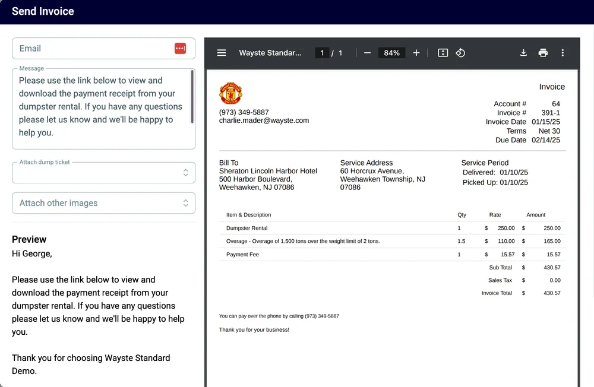Image resolution: width=594 pixels, height=387 pixels.
Task: Download the invoice PDF
Action: tap(523, 53)
